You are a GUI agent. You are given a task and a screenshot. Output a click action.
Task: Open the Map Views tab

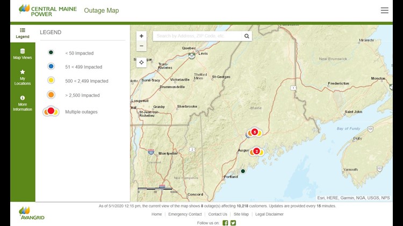coord(23,54)
